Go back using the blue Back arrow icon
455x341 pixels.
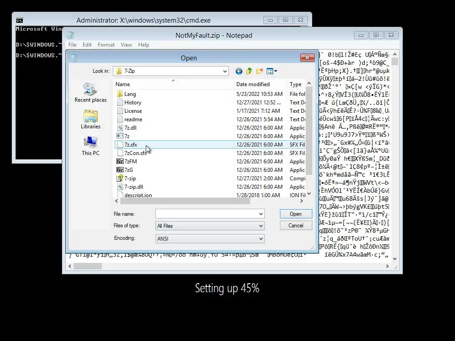239,71
